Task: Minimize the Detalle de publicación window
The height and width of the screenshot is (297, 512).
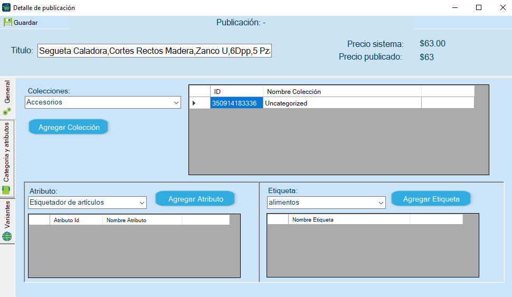Action: tap(455, 7)
